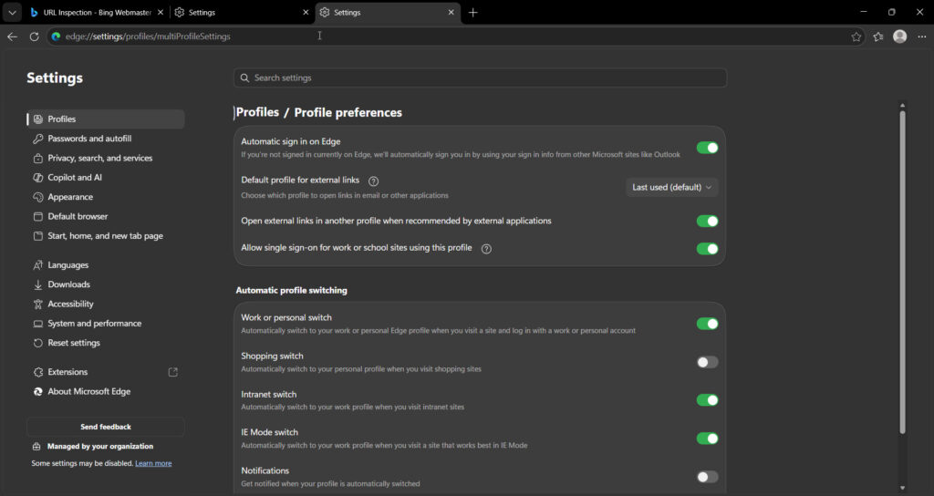Enable the Shopping switch

click(707, 362)
